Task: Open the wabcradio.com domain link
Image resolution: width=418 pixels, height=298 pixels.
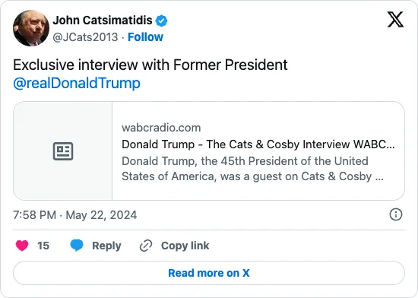Action: tap(161, 128)
